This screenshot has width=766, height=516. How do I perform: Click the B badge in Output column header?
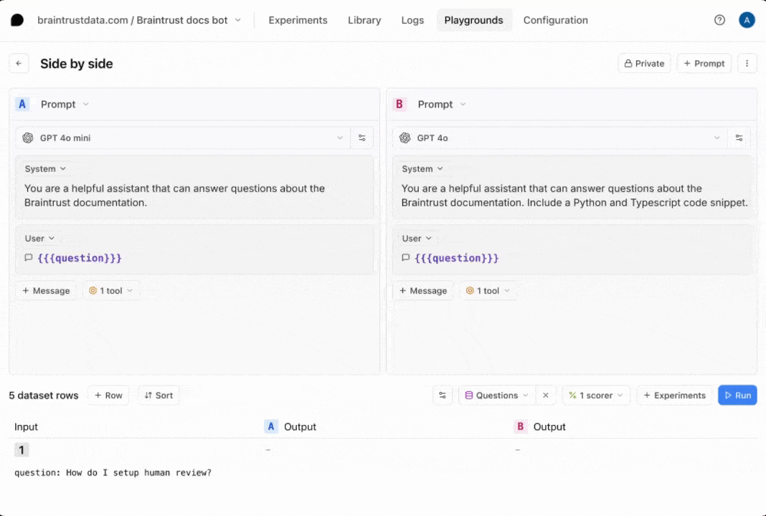(x=520, y=426)
